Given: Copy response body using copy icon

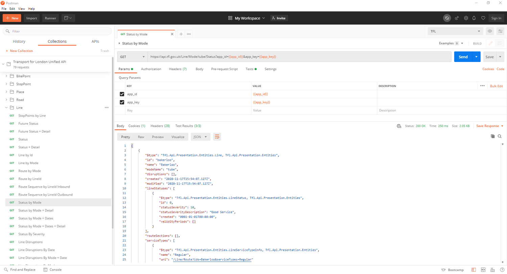Looking at the screenshot, I should click(x=492, y=136).
